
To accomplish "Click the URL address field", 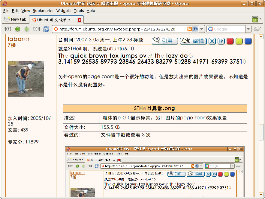I will pos(122,29).
